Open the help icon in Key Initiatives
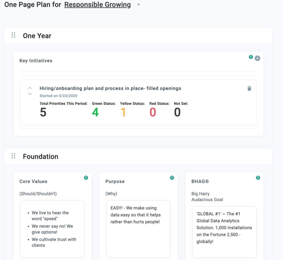The width and height of the screenshot is (283, 260). [x=251, y=57]
